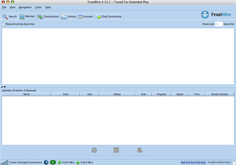The width and height of the screenshot is (236, 165).
Task: Click the Turbo-Charged Connection status text
Action: pos(25,162)
